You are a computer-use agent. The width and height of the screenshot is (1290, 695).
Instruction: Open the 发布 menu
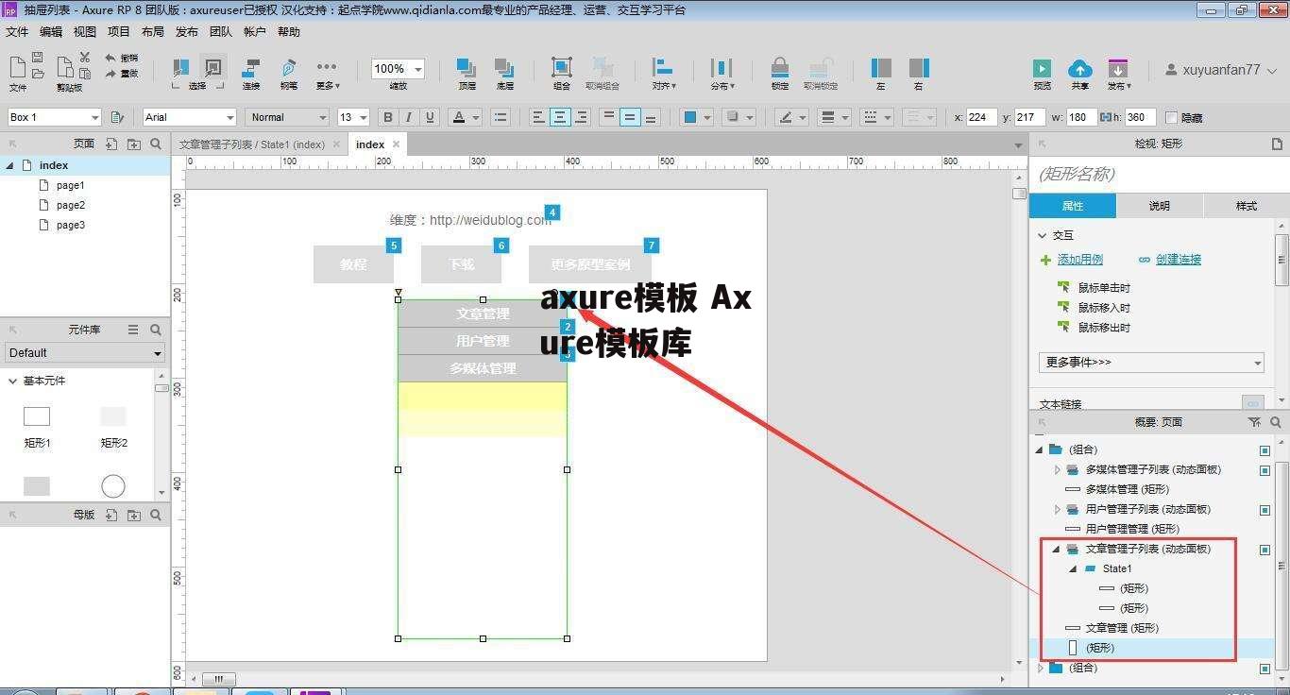[187, 31]
